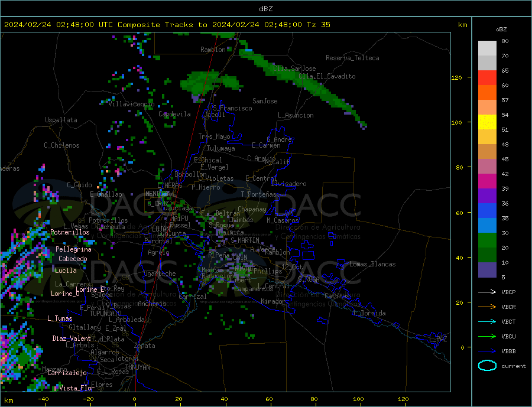Pick the purple 39 dBZ legend swatch
This screenshot has height=407, width=532.
(487, 196)
